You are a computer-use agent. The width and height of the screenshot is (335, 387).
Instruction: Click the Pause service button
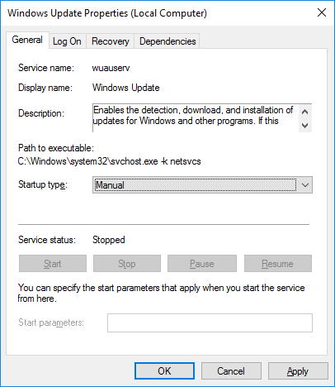pos(202,264)
